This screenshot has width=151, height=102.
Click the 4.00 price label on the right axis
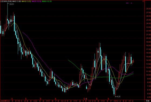point(148,97)
